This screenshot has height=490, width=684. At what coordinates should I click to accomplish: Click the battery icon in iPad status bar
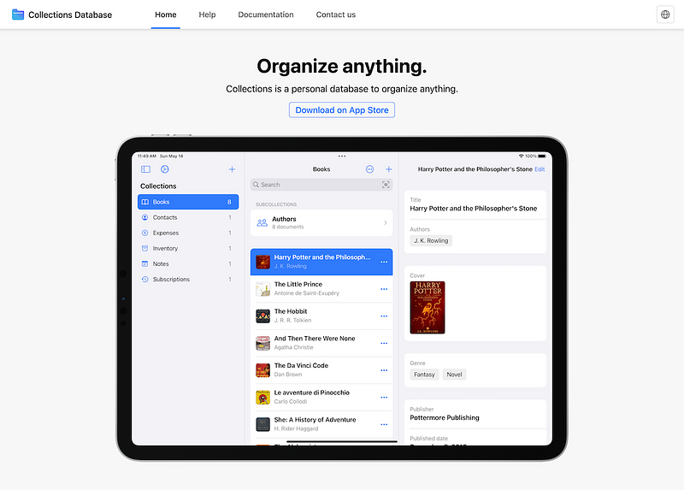[542, 156]
